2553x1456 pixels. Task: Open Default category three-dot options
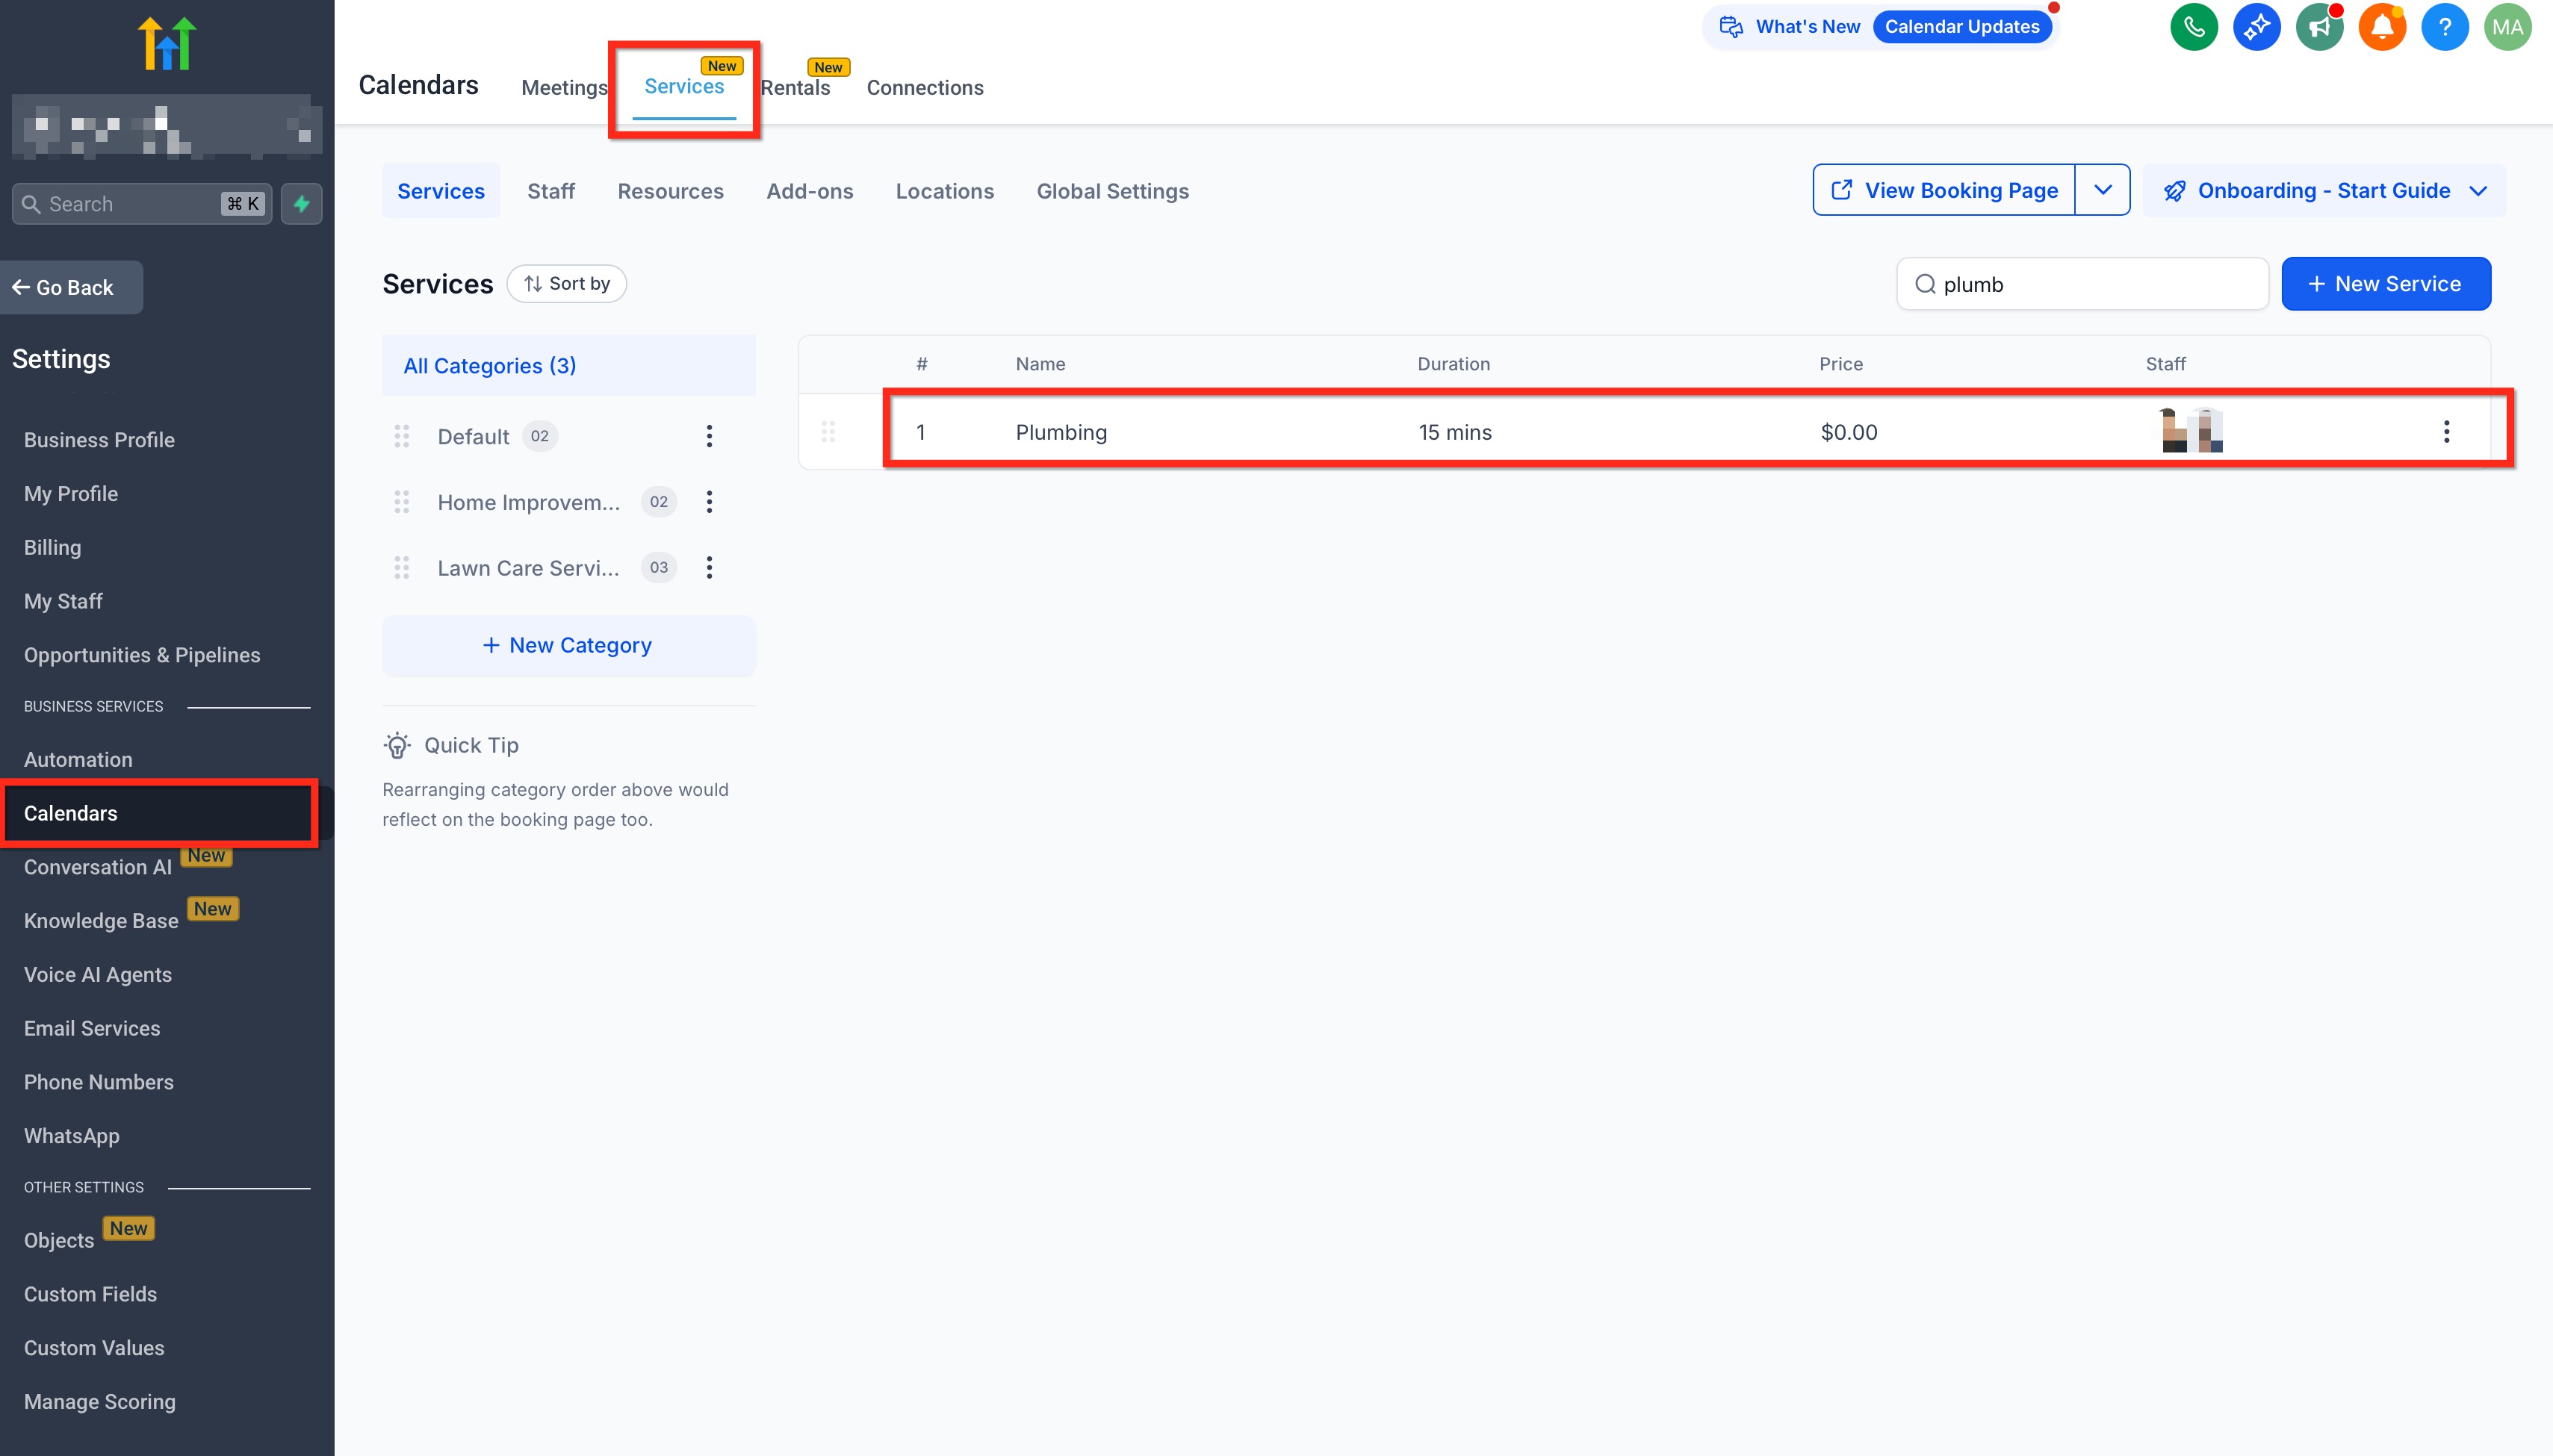(710, 436)
